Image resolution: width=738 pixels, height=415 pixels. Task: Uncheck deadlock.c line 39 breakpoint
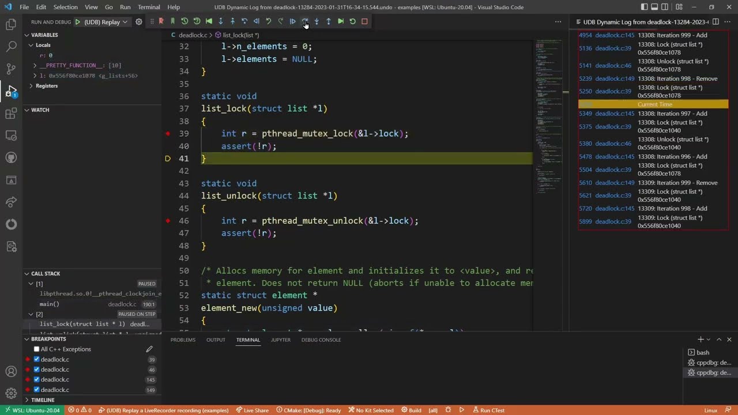(37, 359)
